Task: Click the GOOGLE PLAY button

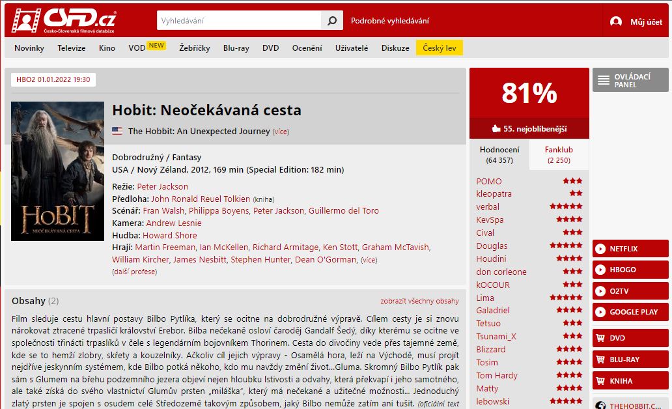Action: pos(630,312)
